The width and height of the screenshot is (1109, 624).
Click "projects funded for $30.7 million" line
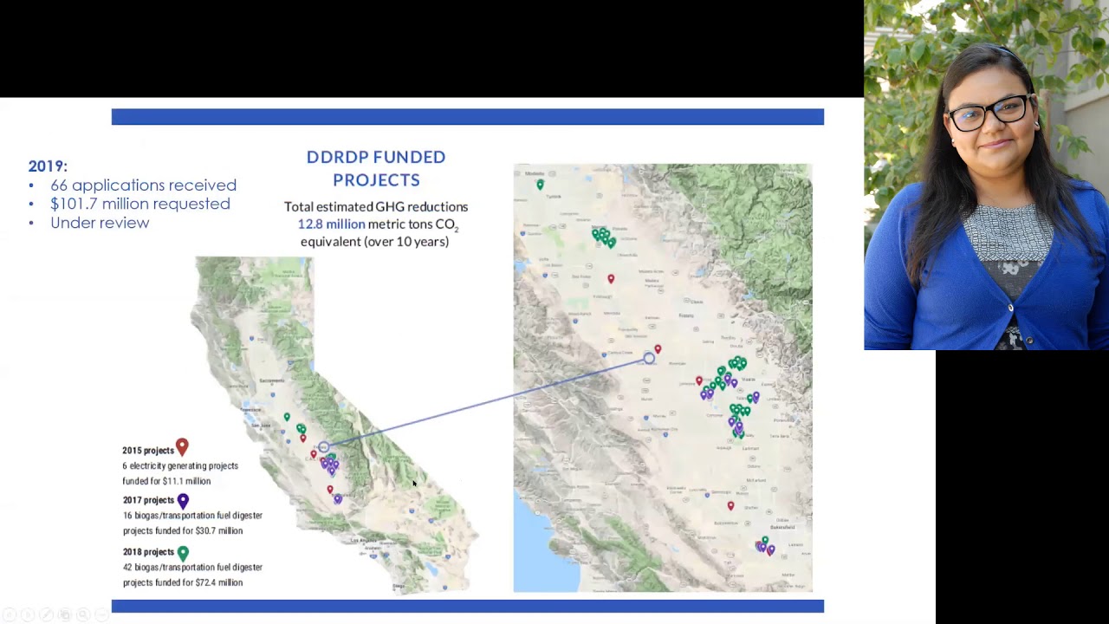183,530
